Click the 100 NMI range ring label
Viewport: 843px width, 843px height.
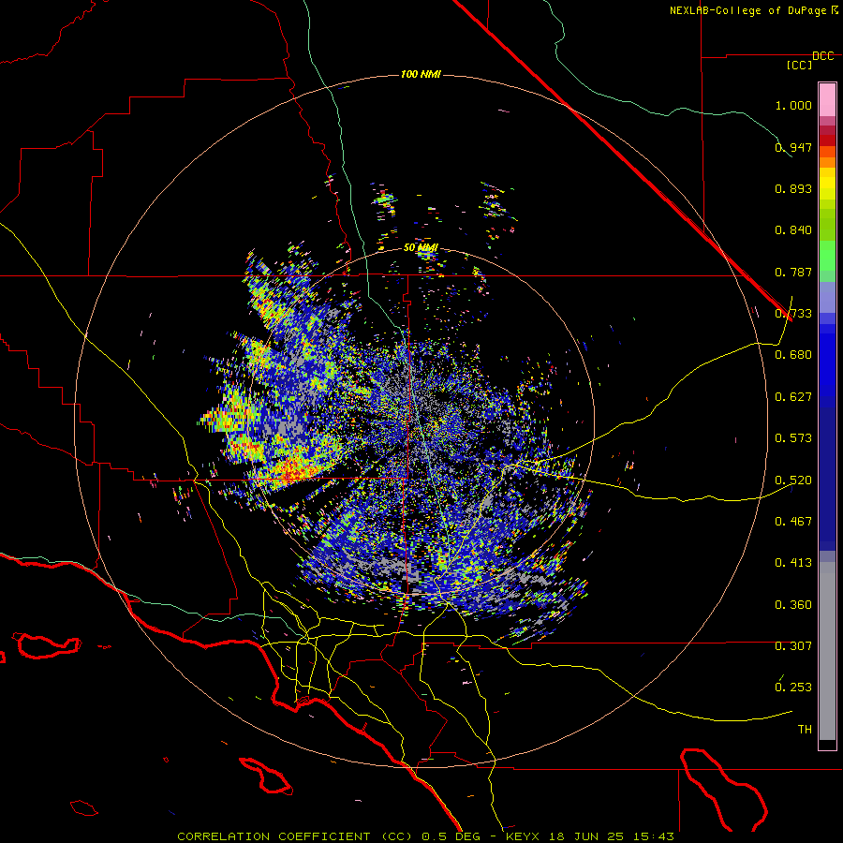(421, 74)
